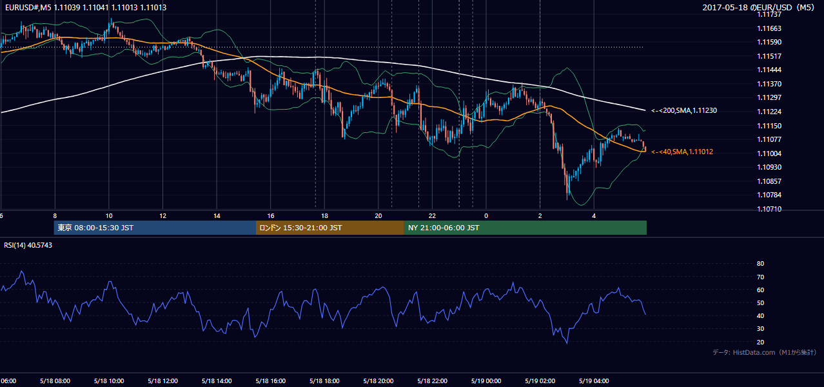
Task: Click RSI scale level 50
Action: click(761, 303)
